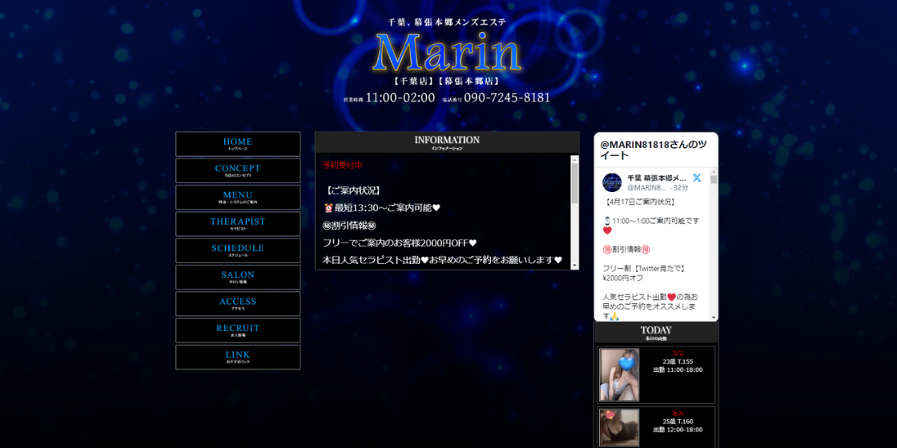
Task: Open the first therapist photo under TODAY
Action: click(619, 374)
